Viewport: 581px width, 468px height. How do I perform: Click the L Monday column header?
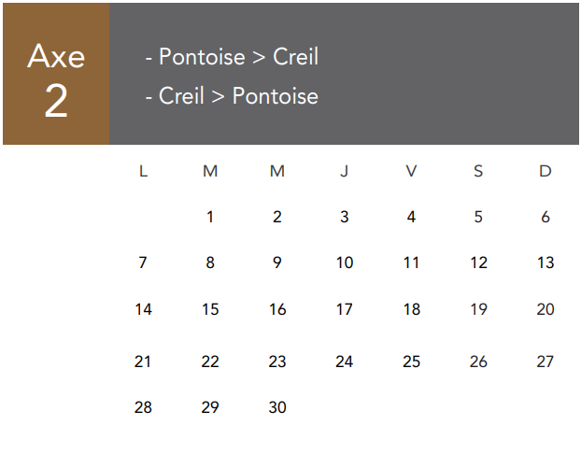coord(144,171)
